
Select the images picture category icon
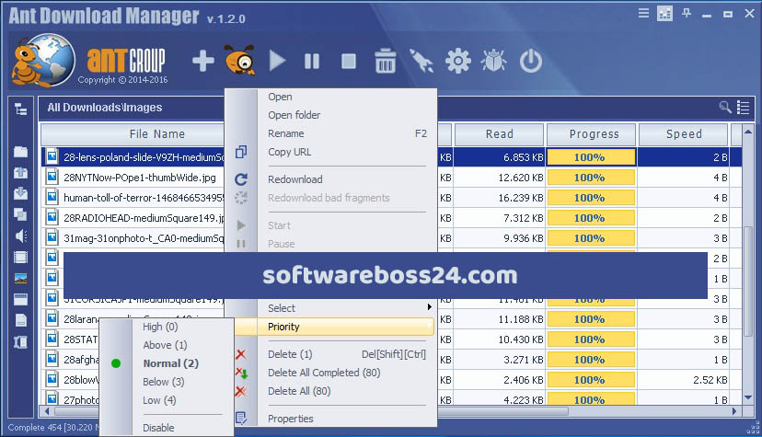(x=20, y=278)
